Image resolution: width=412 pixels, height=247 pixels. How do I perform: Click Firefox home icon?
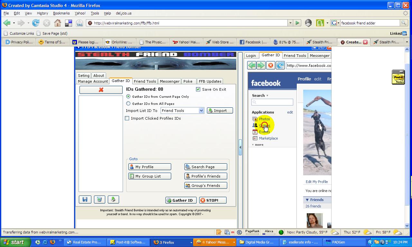coord(58,23)
